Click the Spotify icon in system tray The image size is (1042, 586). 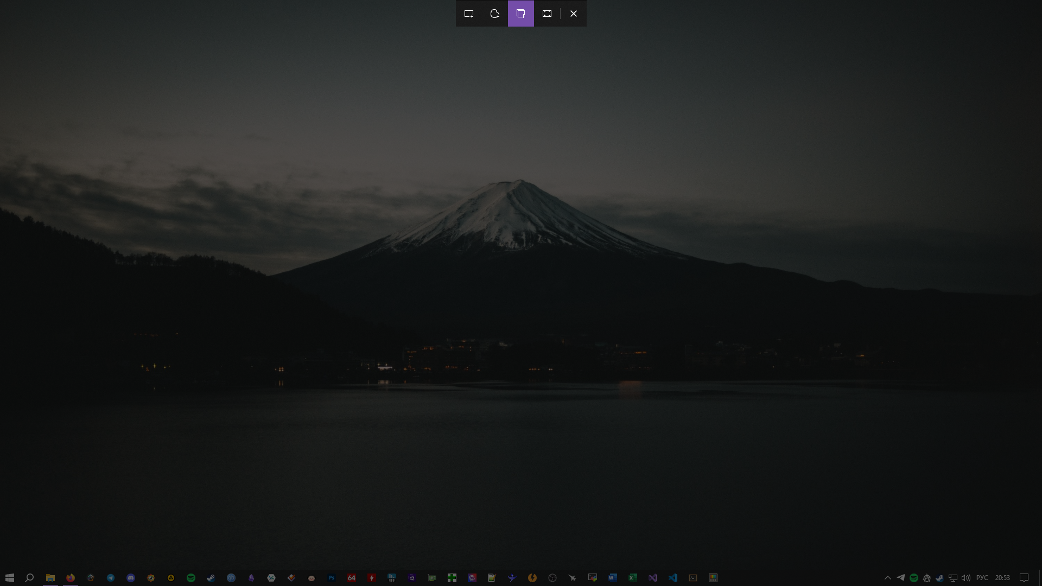[914, 578]
